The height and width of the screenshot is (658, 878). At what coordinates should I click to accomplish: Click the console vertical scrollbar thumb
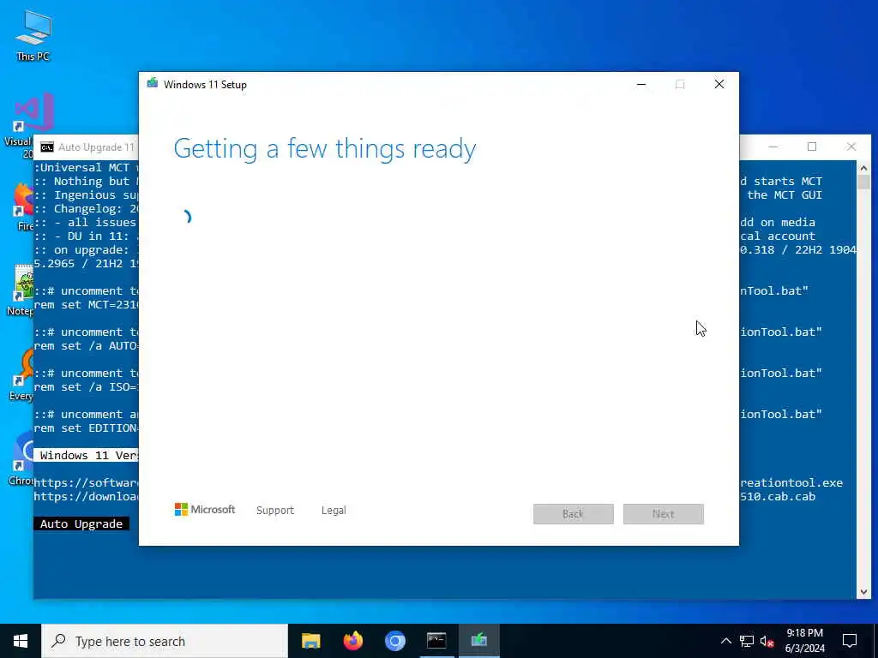coord(863,182)
